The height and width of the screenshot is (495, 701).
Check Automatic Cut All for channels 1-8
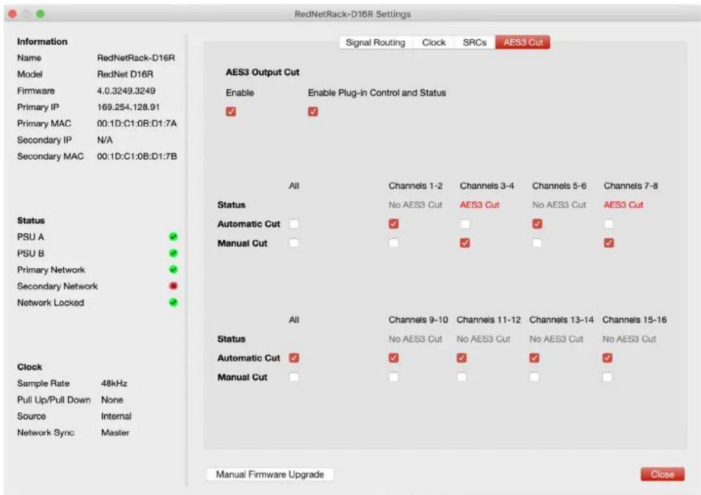(x=294, y=224)
